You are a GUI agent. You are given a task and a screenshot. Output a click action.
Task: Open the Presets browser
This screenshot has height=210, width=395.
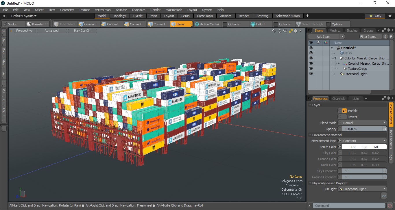[x=37, y=24]
